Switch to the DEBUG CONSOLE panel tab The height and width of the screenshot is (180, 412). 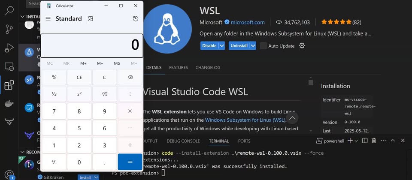point(183,141)
